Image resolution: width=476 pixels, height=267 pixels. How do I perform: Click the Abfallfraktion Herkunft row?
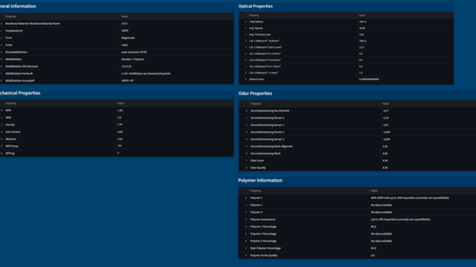[116, 73]
